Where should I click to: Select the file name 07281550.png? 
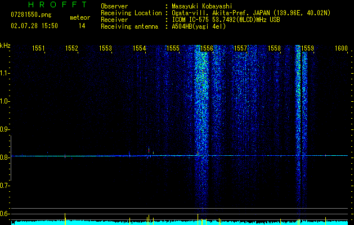[x=31, y=15]
